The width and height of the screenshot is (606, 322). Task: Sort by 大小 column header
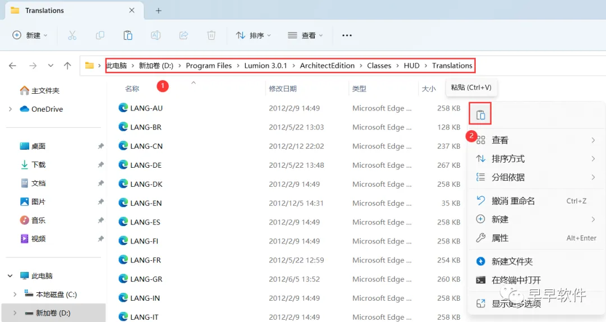[x=429, y=89]
